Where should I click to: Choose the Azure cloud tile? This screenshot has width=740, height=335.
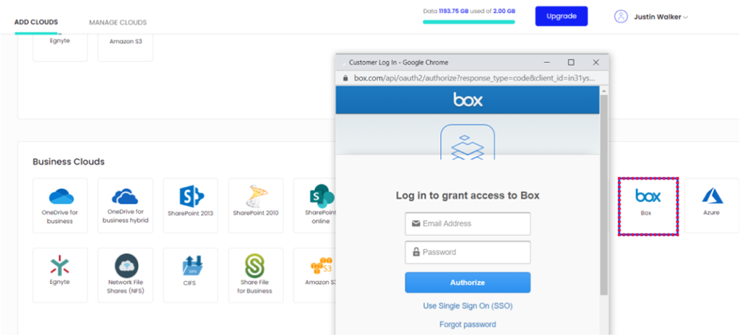pos(711,206)
